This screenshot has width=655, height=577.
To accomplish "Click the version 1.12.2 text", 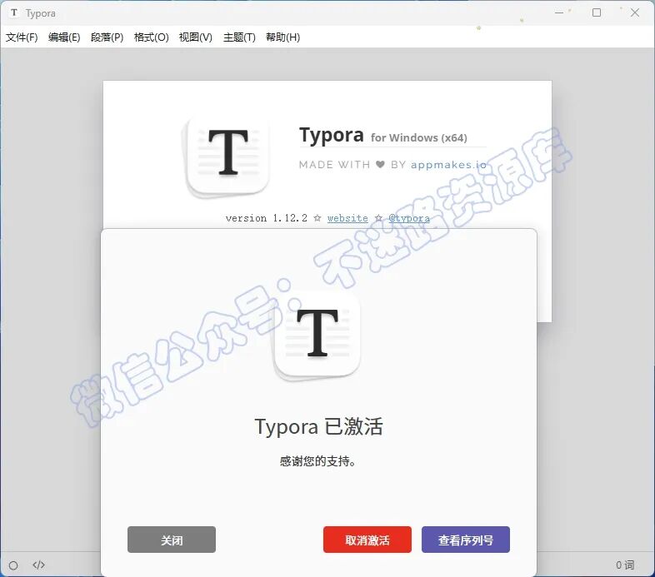I will pos(266,218).
